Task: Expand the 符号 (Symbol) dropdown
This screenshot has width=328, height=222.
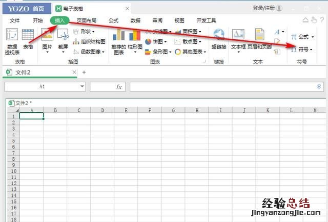Action: 311,50
